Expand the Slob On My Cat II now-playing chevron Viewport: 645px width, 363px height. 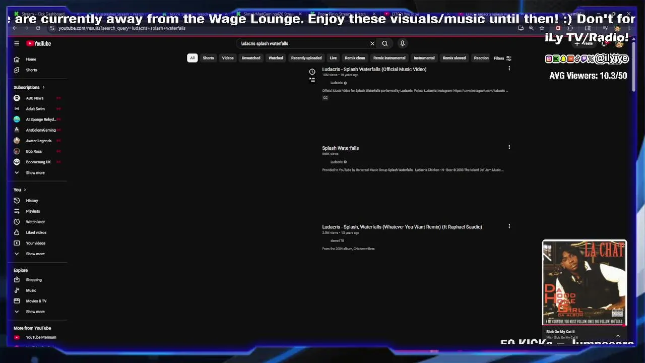click(x=618, y=336)
